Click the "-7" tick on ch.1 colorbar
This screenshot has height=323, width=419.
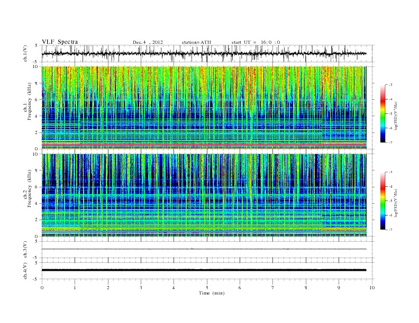(x=390, y=142)
